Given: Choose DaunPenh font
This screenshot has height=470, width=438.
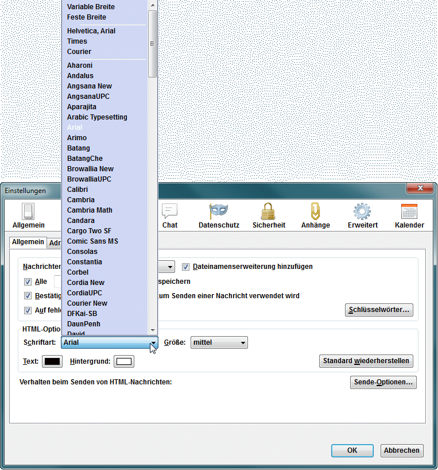Looking at the screenshot, I should (104, 323).
